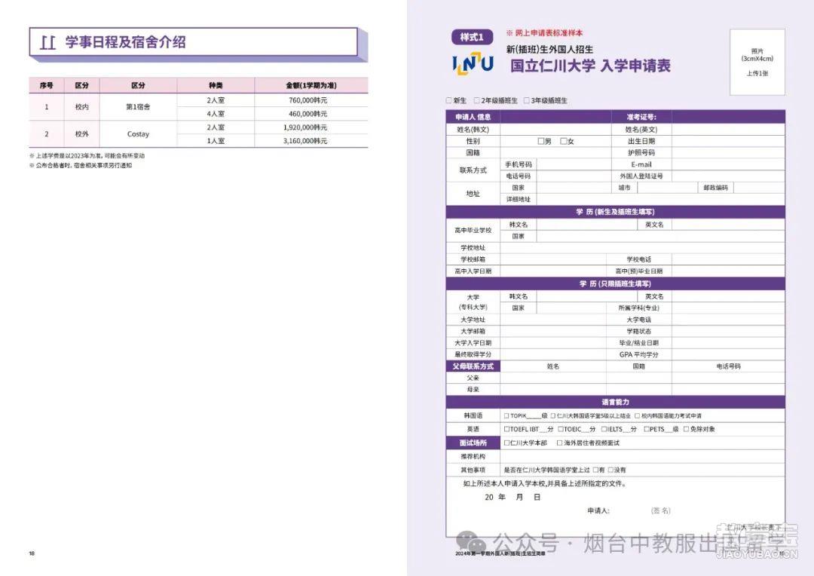814x576 pixels.
Task: Click the 姓名(英文) label
Action: pos(641,130)
